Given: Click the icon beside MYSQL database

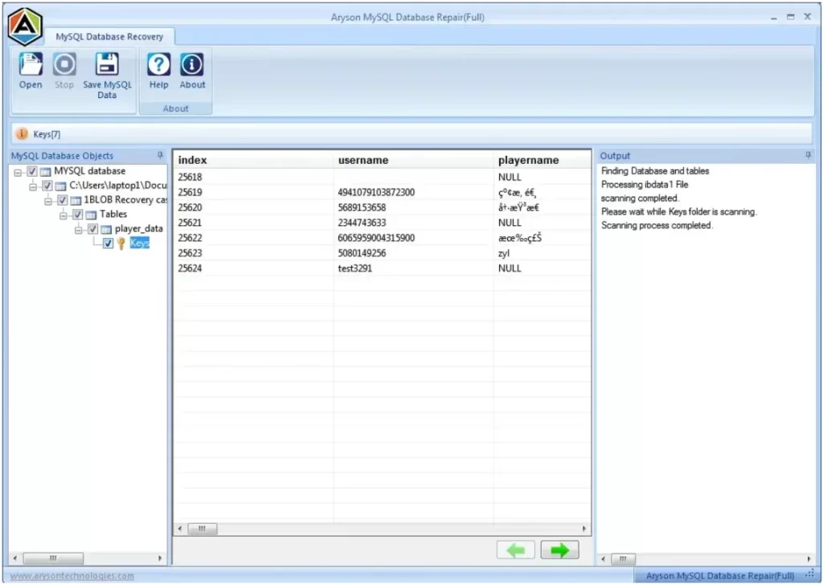Looking at the screenshot, I should (x=46, y=172).
